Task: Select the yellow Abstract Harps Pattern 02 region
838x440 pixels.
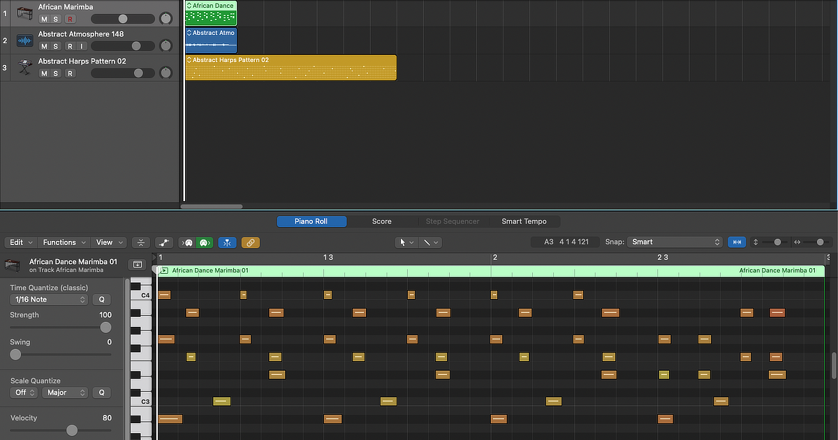Action: pos(291,68)
